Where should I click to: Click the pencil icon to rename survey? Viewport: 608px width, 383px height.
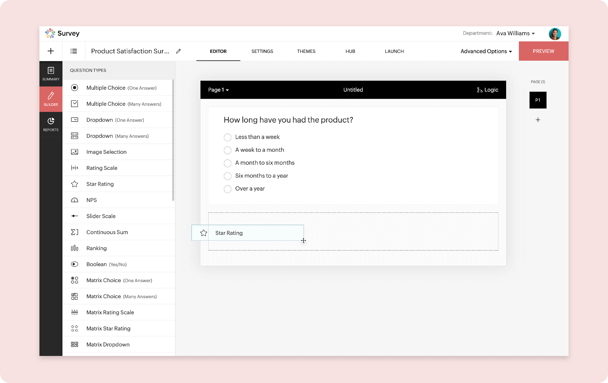pos(178,51)
